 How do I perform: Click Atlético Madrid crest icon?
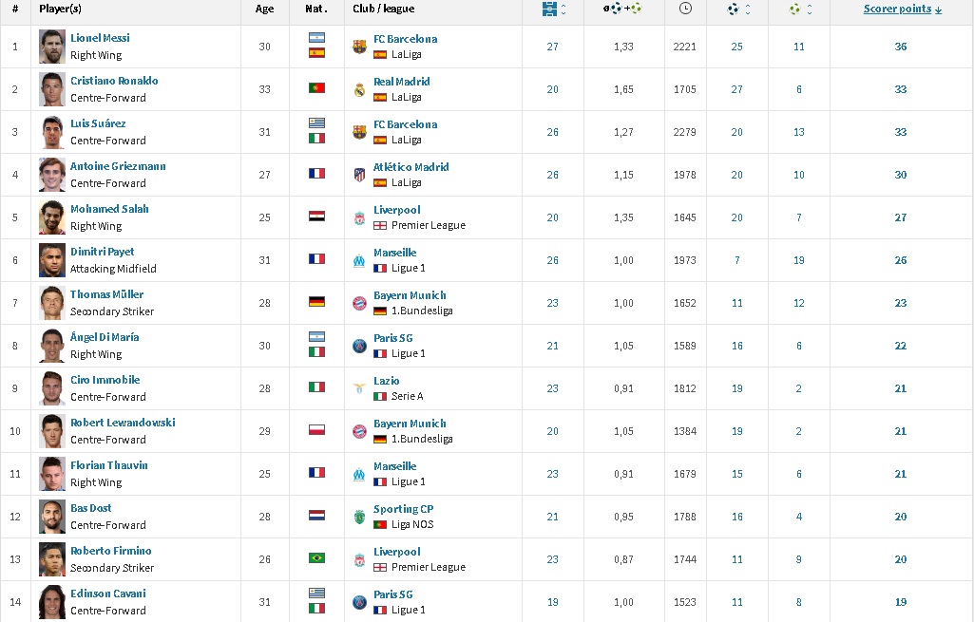click(359, 175)
